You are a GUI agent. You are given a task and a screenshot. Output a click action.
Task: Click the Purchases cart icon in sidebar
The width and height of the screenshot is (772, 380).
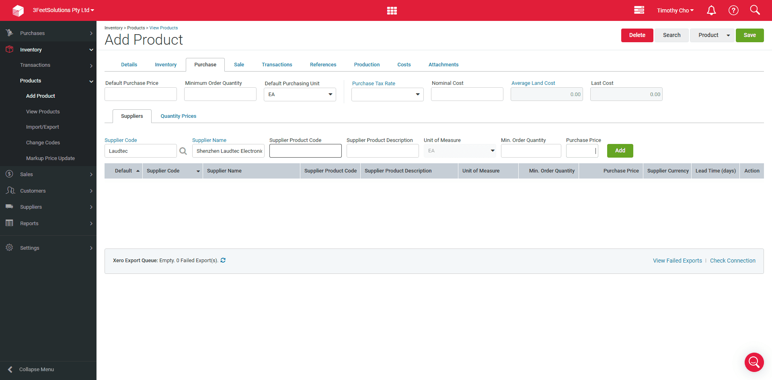pyautogui.click(x=9, y=33)
